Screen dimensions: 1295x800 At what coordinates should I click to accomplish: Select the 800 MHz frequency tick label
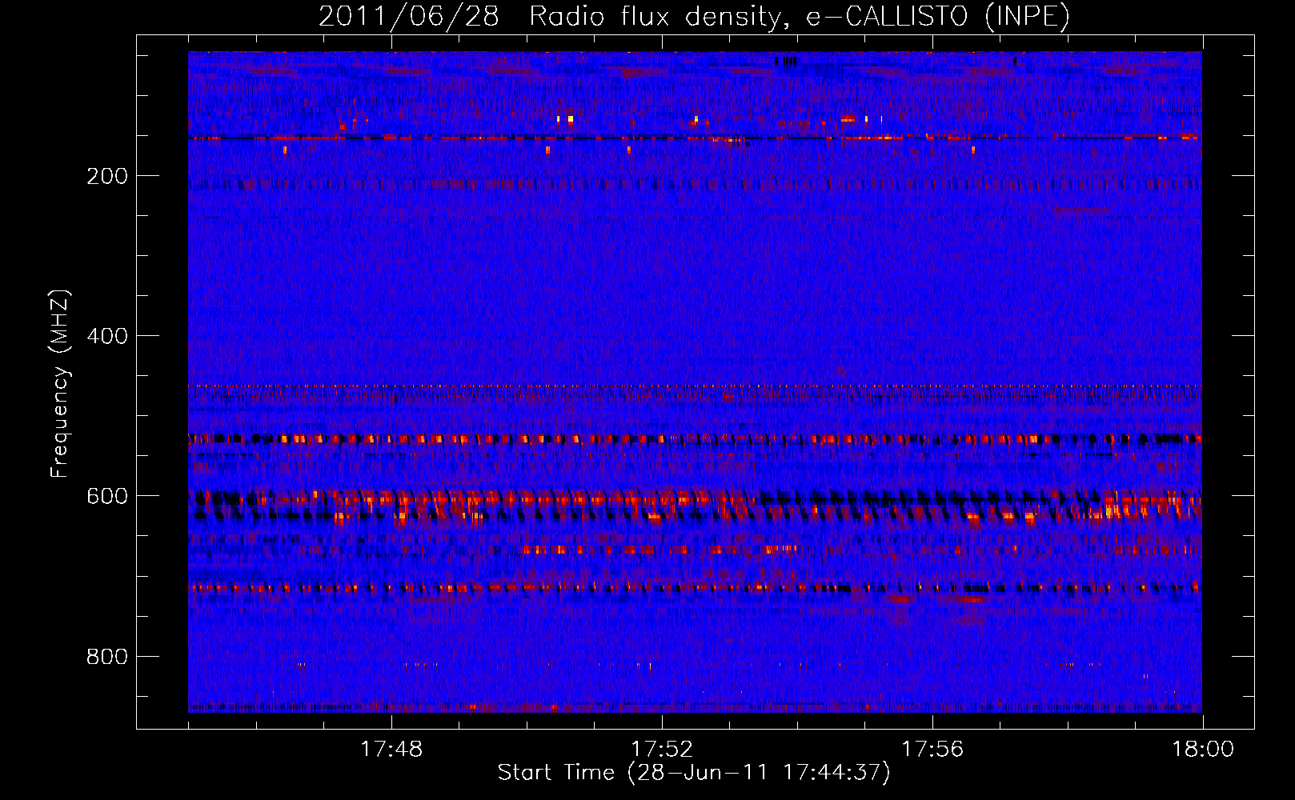pos(107,657)
